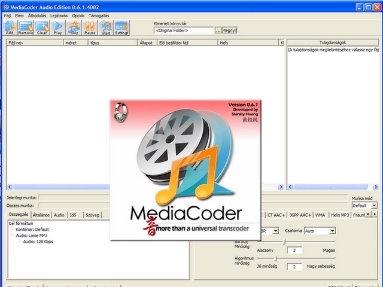The height and width of the screenshot is (287, 383).
Task: Open the Támogatás menu
Action: click(x=99, y=16)
